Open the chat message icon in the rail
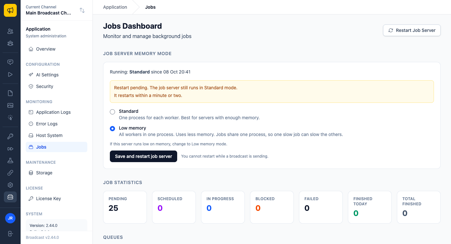 click(10, 62)
